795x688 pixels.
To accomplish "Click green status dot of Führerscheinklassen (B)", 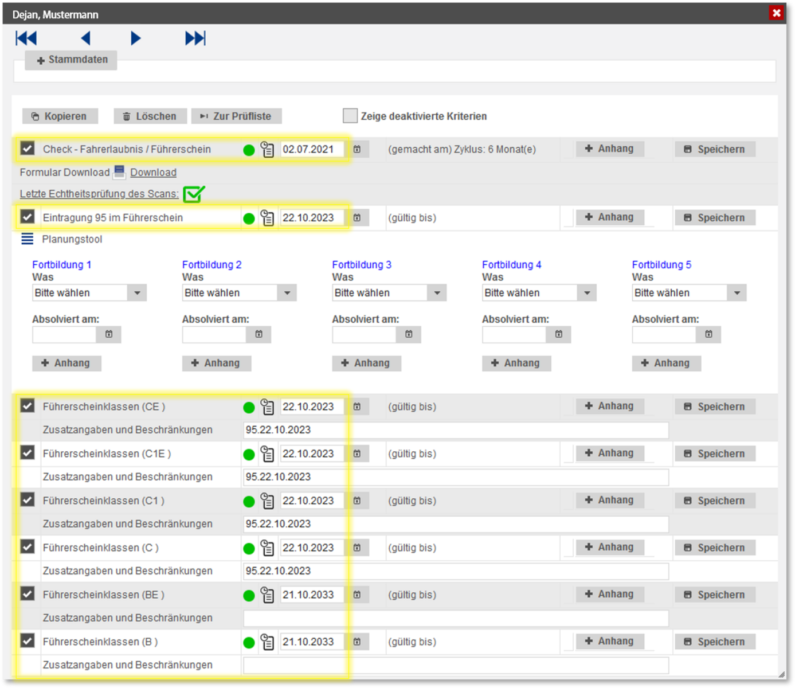I will [249, 643].
